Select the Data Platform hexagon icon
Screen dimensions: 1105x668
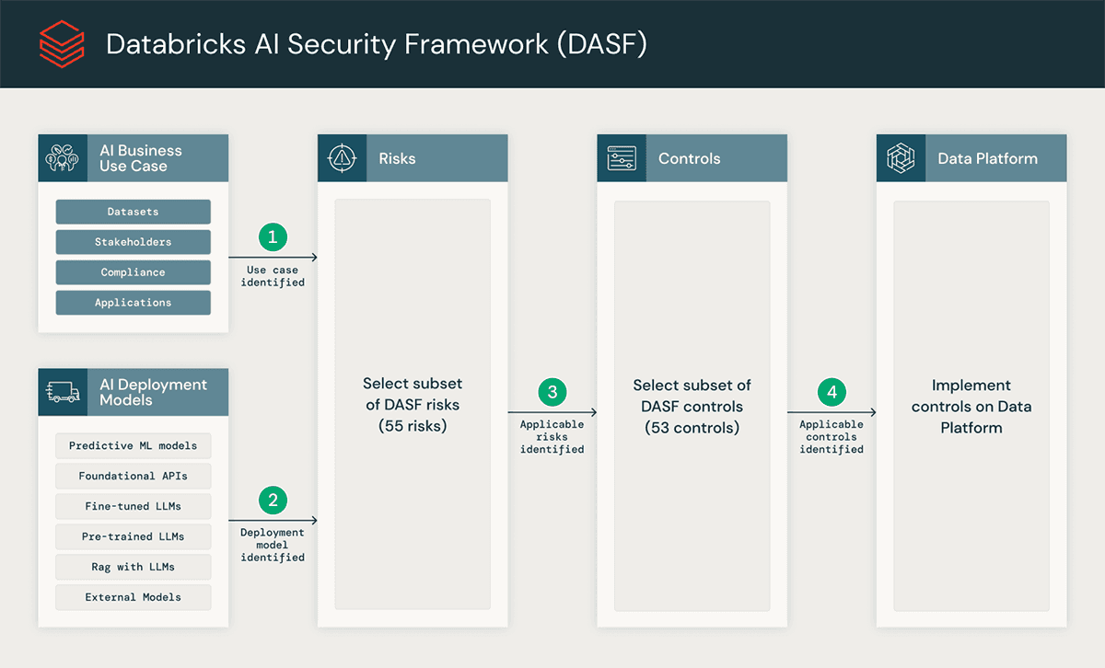click(901, 157)
